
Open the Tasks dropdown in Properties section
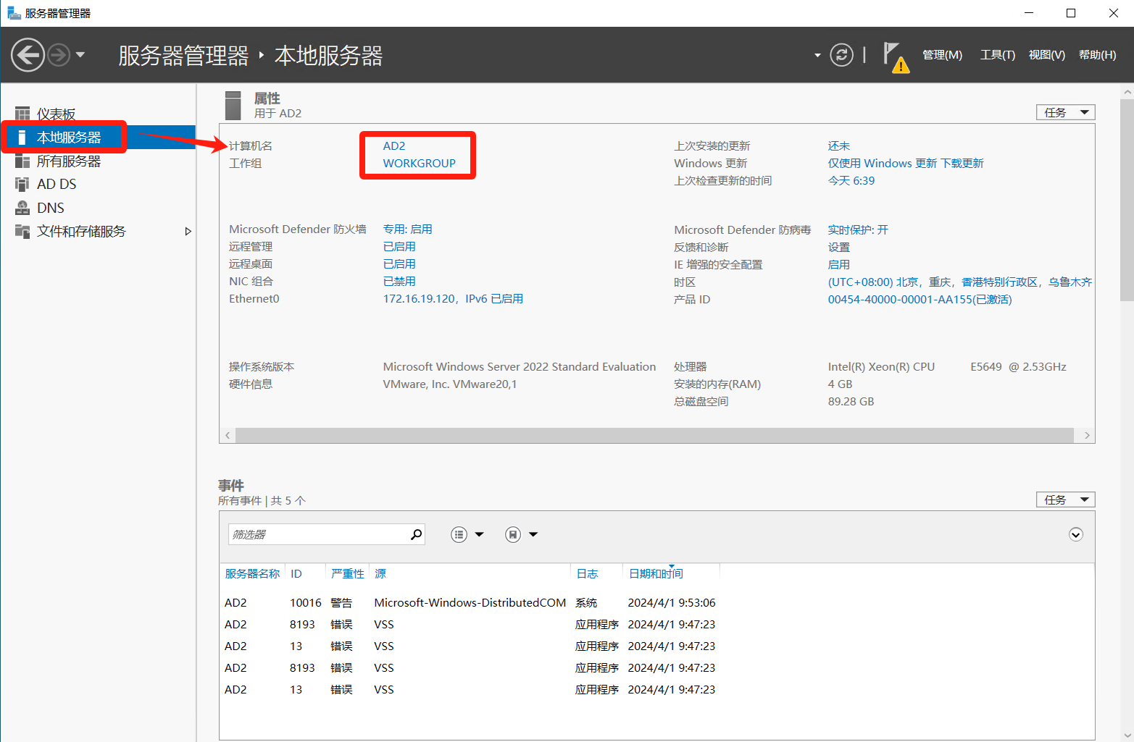[x=1065, y=112]
